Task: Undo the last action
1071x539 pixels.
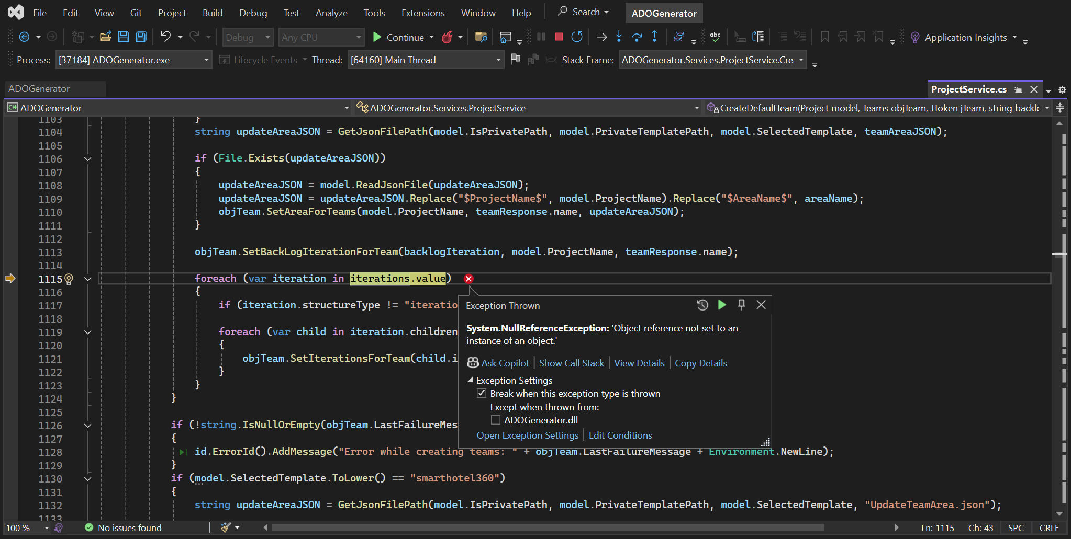Action: (x=165, y=37)
